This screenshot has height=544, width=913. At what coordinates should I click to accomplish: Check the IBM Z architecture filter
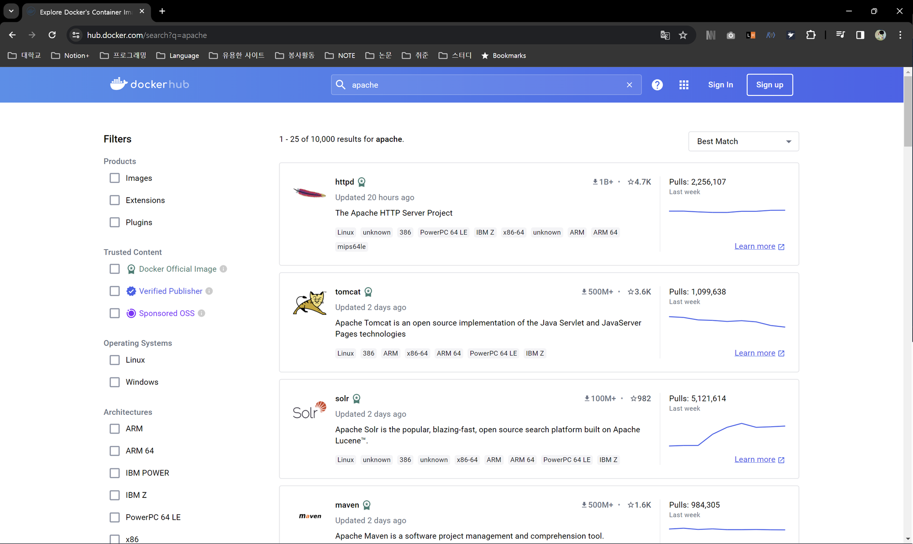point(115,495)
